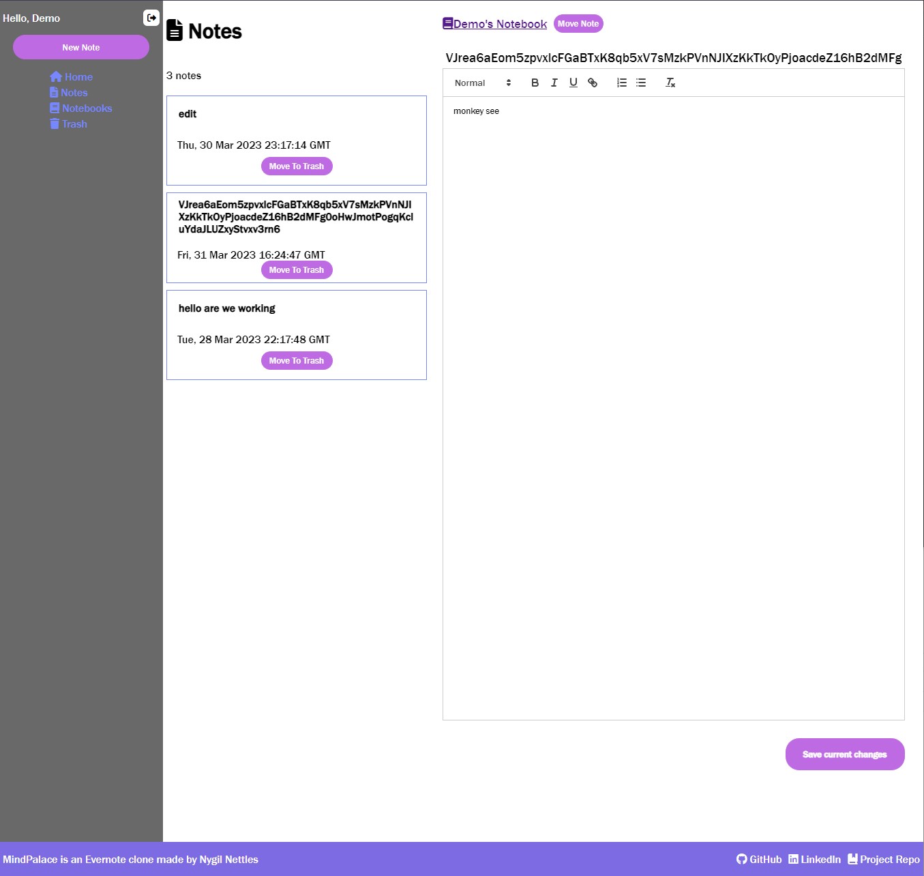Save current changes to the note

click(844, 755)
